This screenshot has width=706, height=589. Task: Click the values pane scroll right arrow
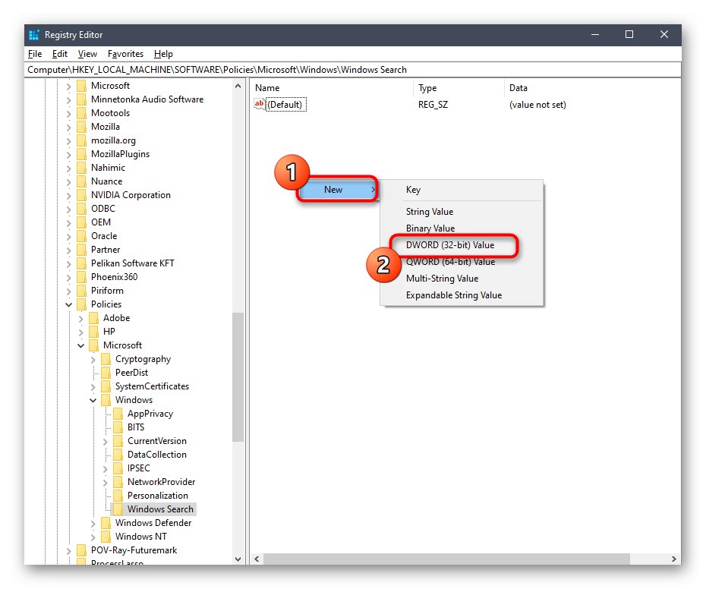click(673, 559)
